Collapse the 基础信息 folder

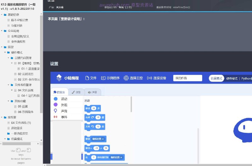[2, 15]
